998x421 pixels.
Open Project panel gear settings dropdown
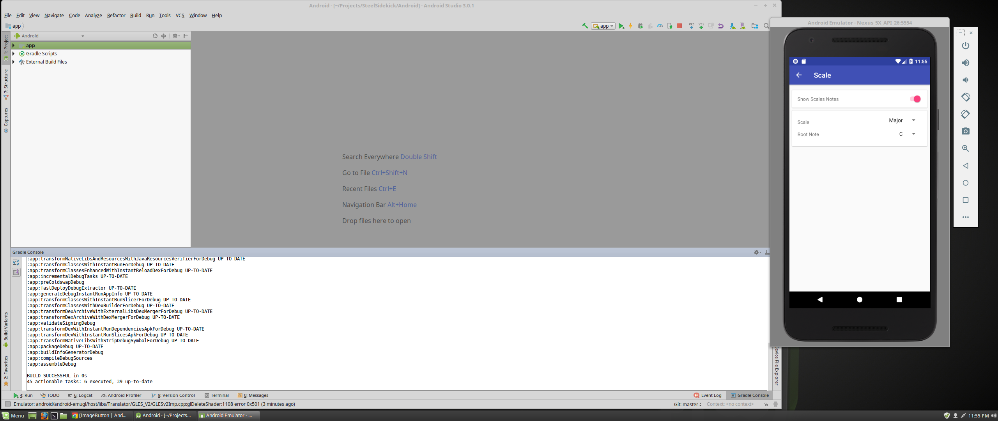[x=176, y=36]
